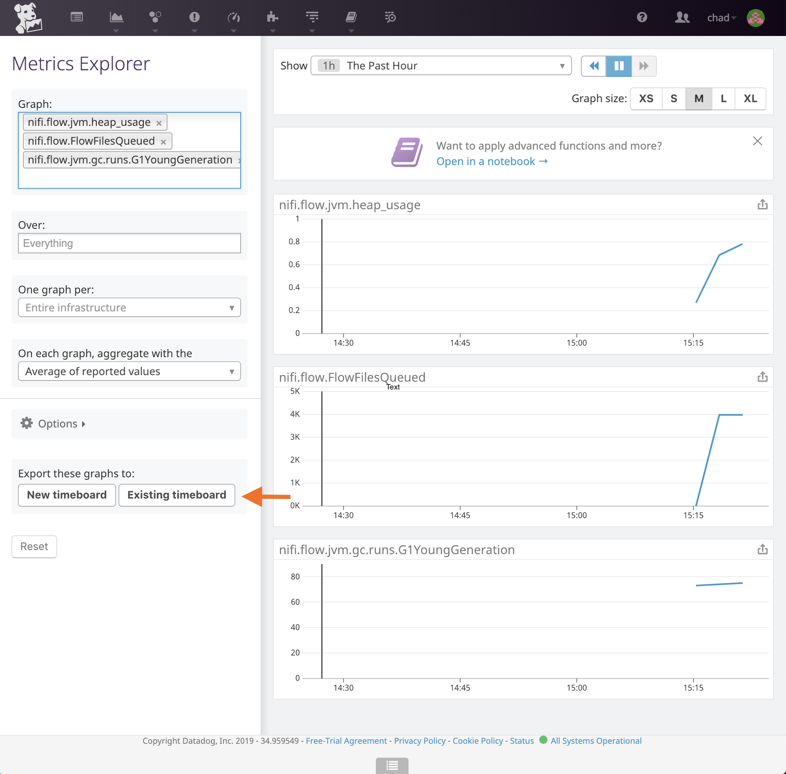
Task: Set graph size to S
Action: pos(674,98)
